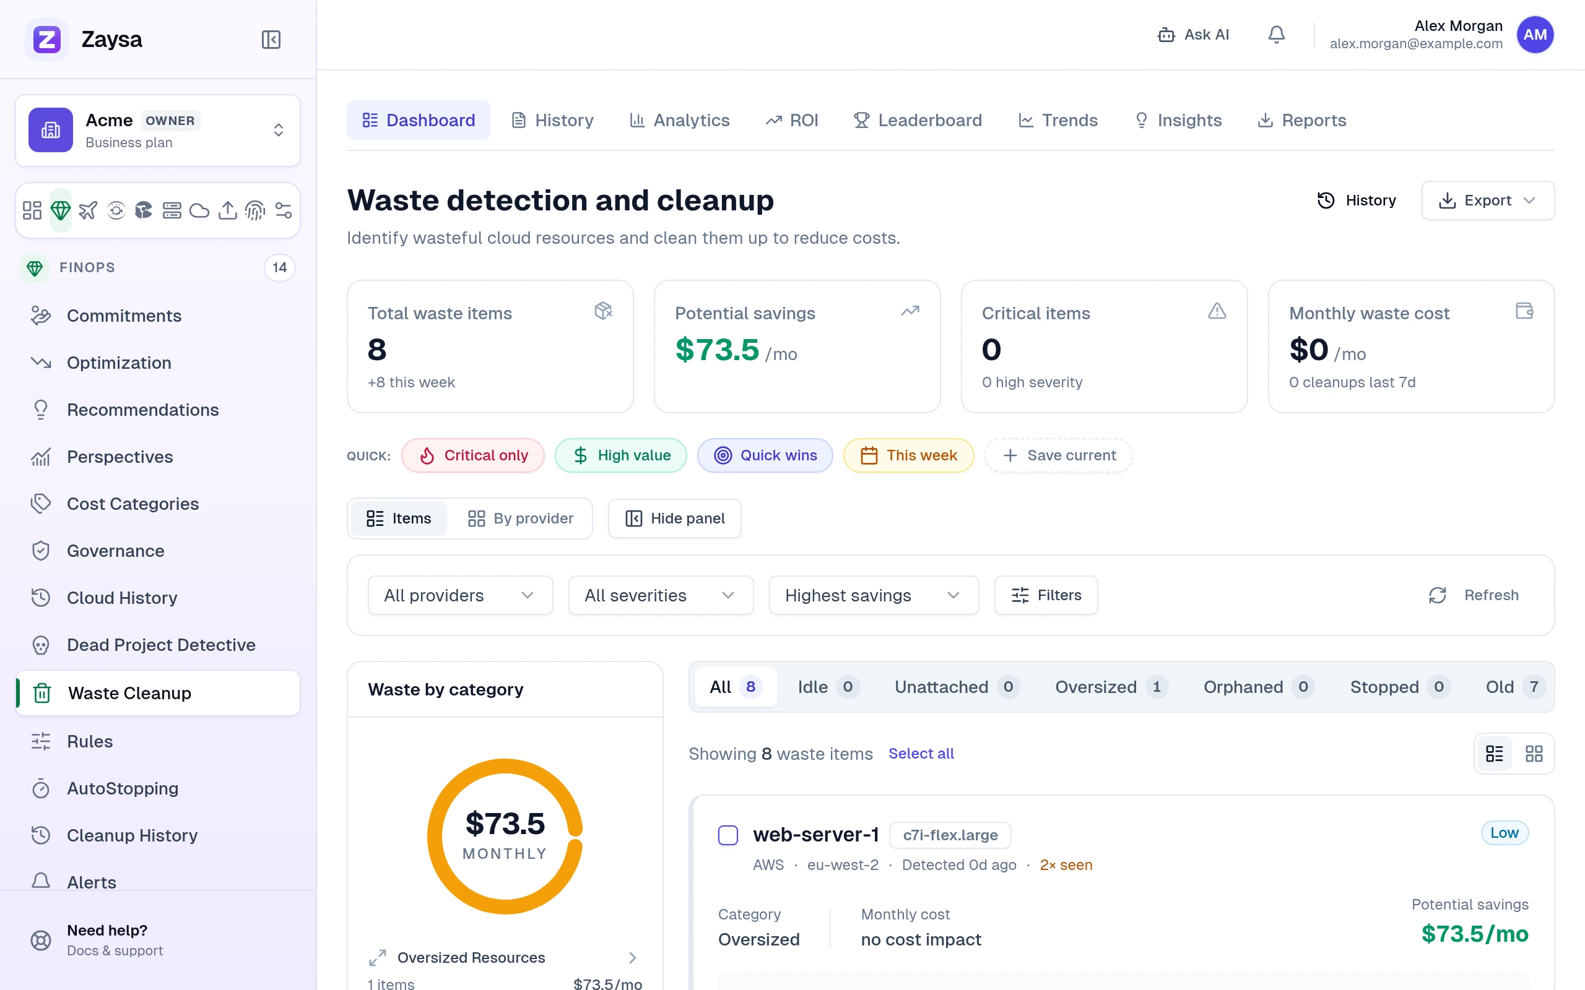
Task: Expand the Oversized Resources category row
Action: point(505,957)
